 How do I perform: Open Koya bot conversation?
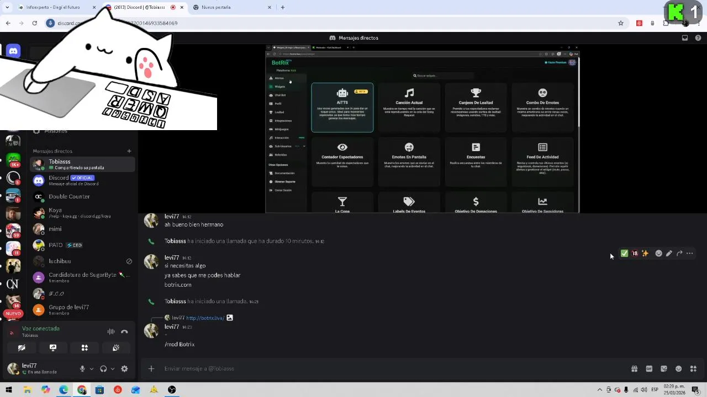(x=83, y=213)
